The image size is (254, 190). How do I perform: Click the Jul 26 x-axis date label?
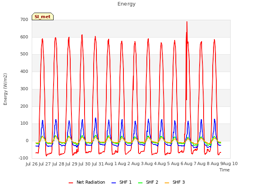(x=32, y=164)
